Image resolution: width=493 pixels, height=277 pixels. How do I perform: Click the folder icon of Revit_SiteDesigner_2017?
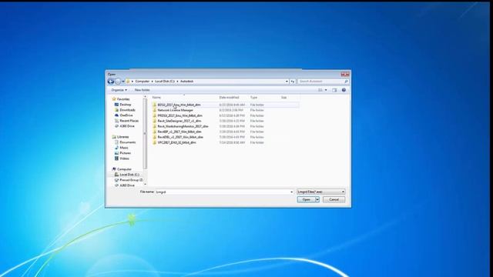coord(154,121)
